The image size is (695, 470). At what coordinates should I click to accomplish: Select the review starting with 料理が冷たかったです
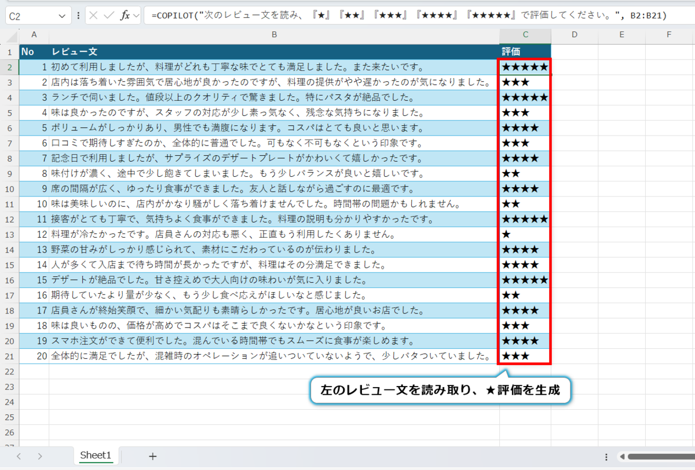pos(275,235)
